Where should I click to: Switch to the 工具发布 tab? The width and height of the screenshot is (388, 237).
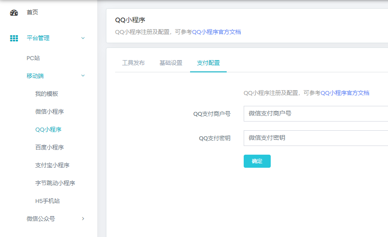133,63
